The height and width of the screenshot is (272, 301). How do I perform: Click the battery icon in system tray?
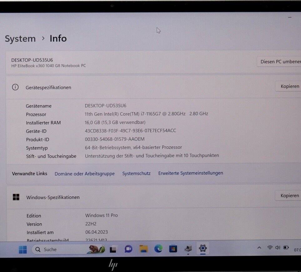tap(286, 247)
